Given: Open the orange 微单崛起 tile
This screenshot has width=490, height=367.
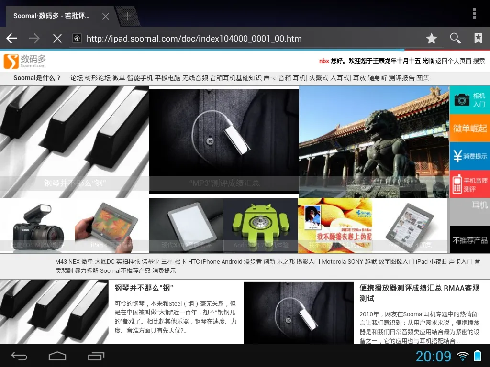Looking at the screenshot, I should [x=470, y=128].
